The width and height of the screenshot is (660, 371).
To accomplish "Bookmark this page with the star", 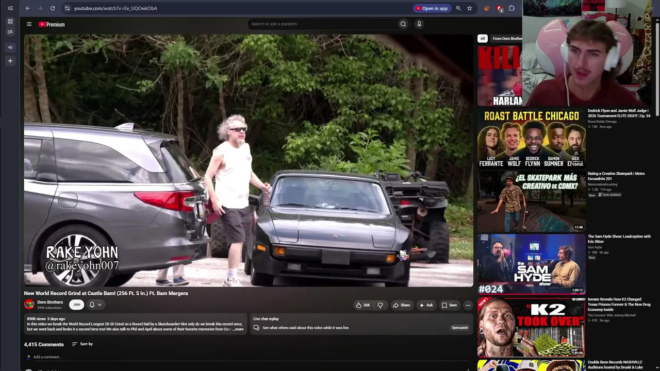I will coord(470,8).
